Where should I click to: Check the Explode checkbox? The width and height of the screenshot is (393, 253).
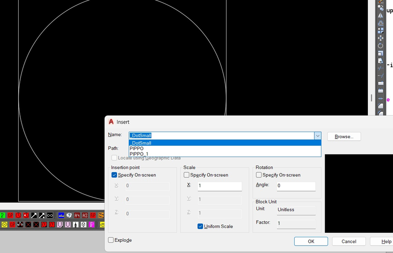(111, 240)
